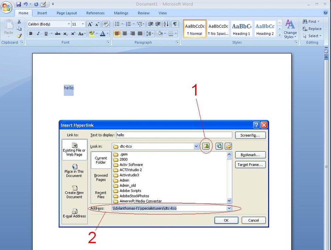
Task: Align text right
Action: [133, 34]
